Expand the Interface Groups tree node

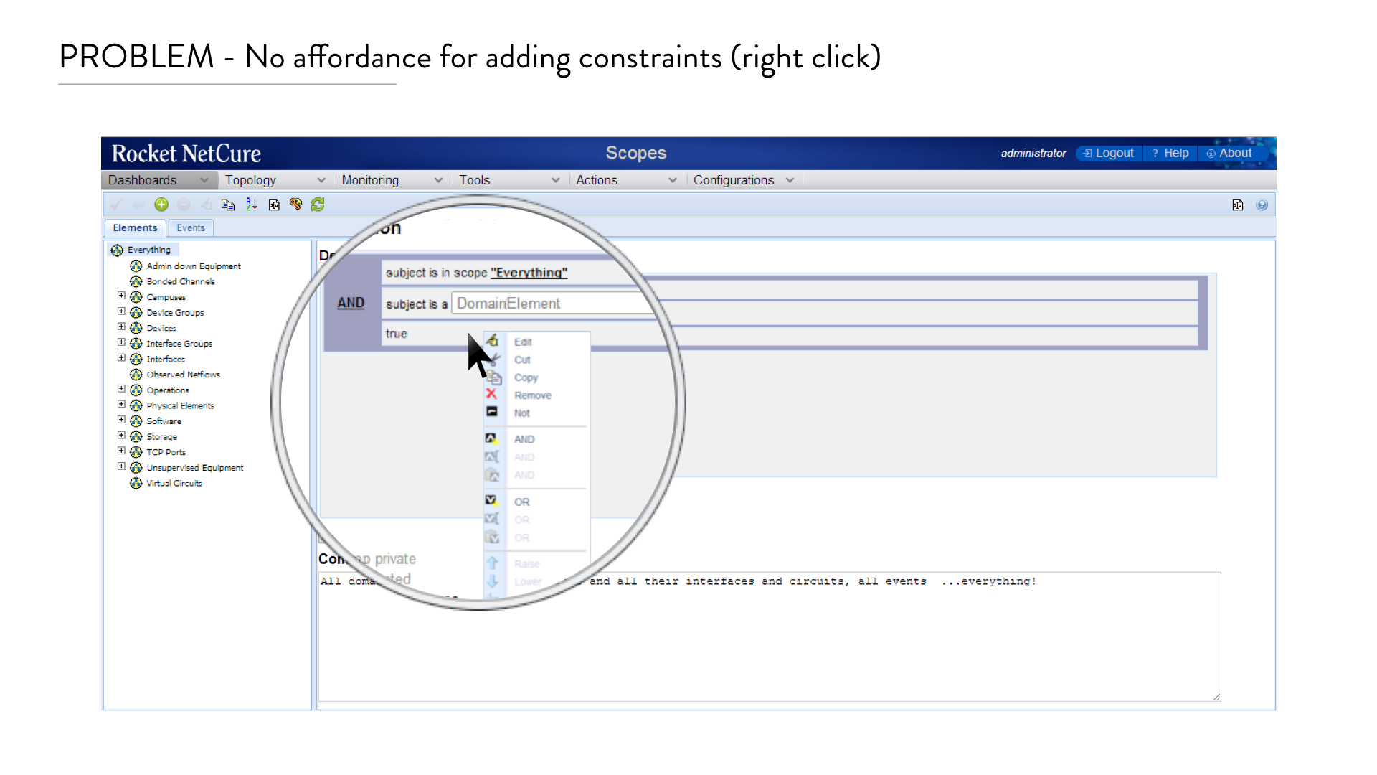tap(121, 342)
